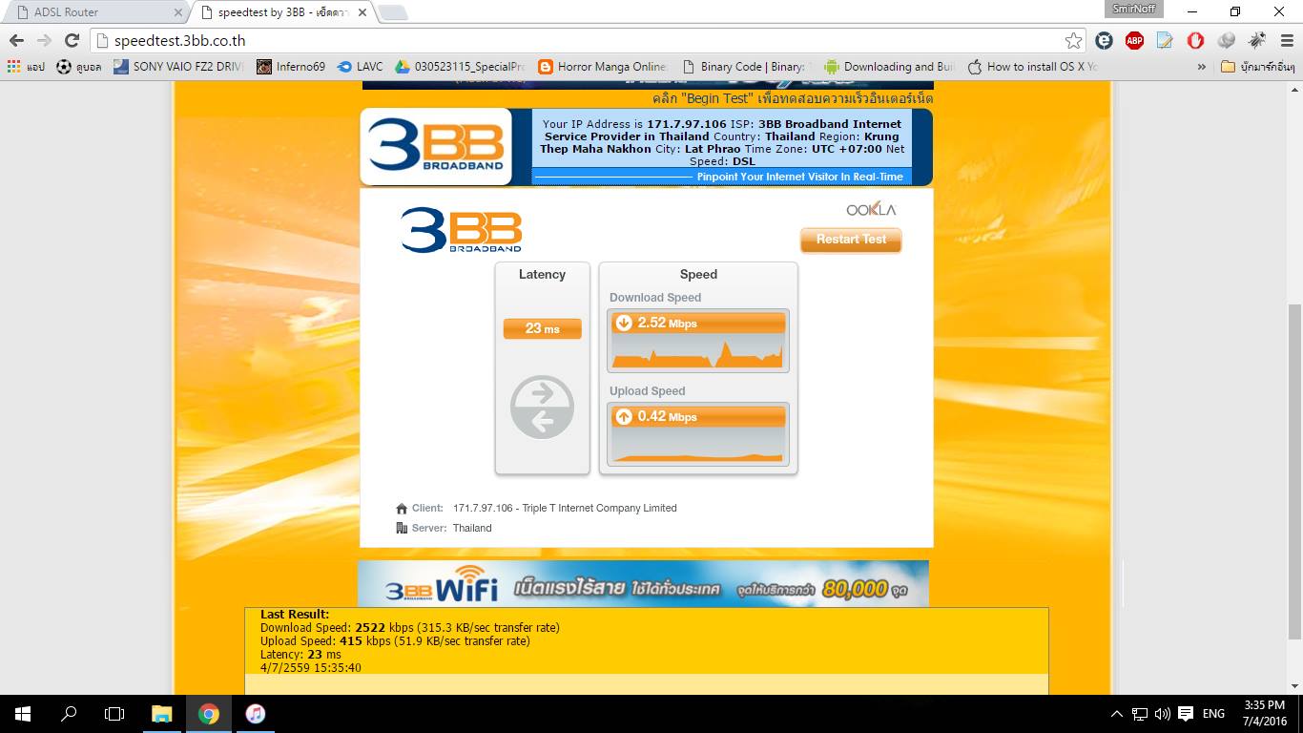Click the Client home icon
This screenshot has height=733, width=1303.
[402, 509]
